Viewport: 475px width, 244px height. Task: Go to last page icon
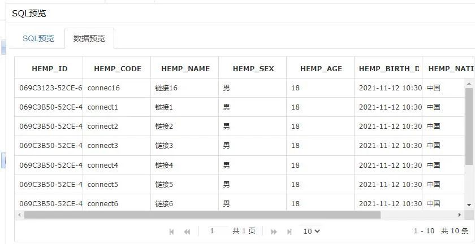(x=290, y=232)
